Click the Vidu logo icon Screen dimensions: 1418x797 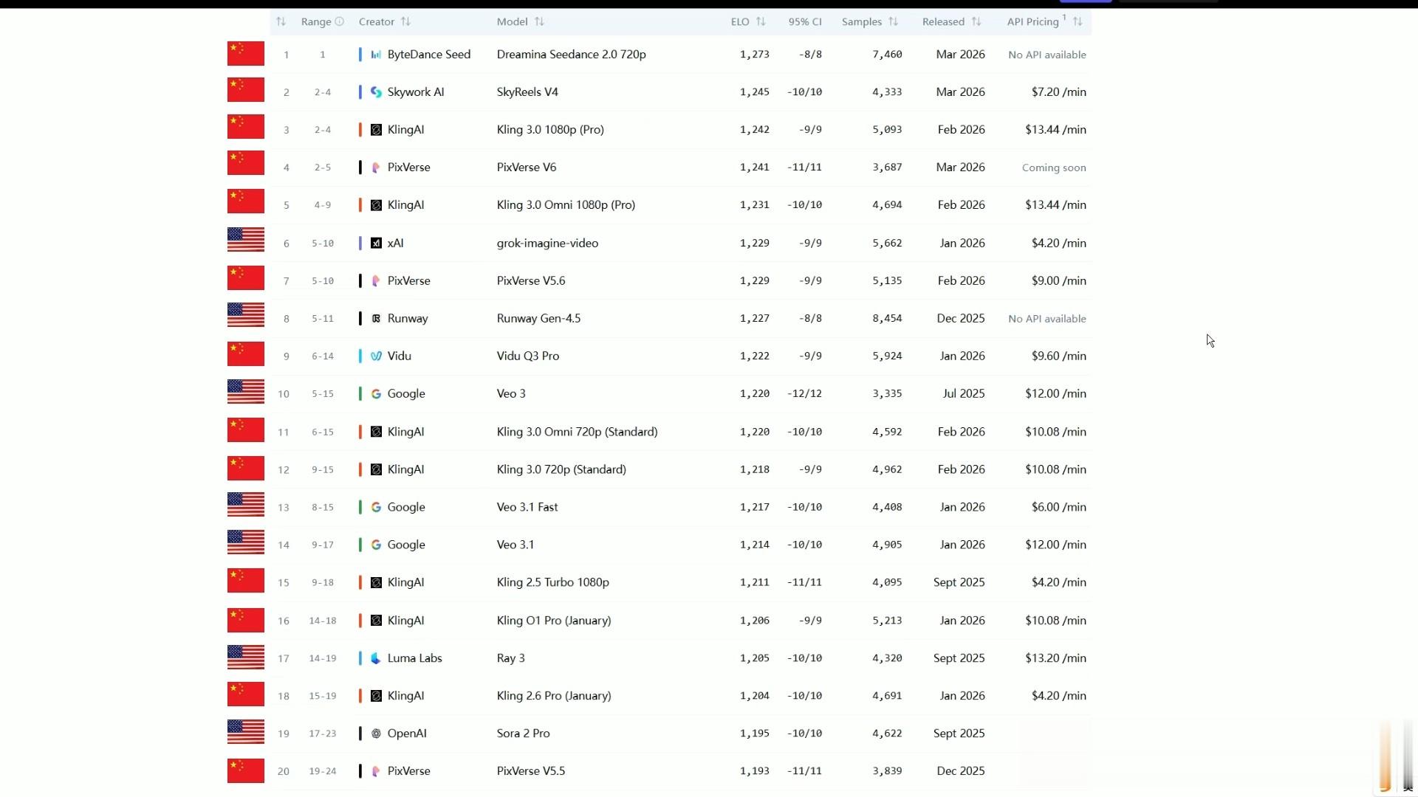tap(376, 356)
